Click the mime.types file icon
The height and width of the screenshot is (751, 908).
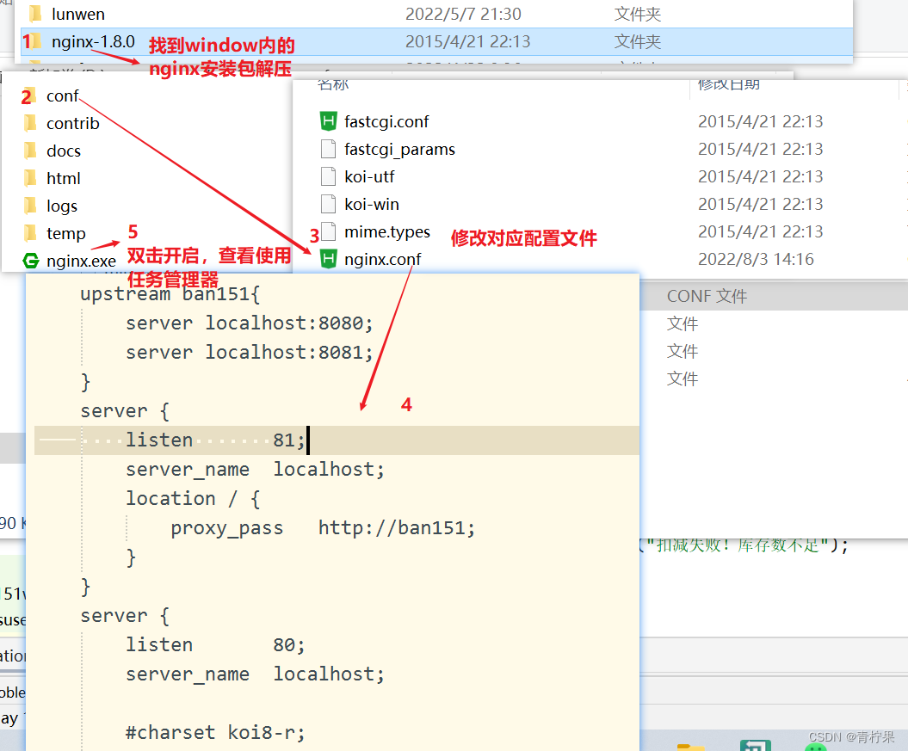(x=328, y=231)
